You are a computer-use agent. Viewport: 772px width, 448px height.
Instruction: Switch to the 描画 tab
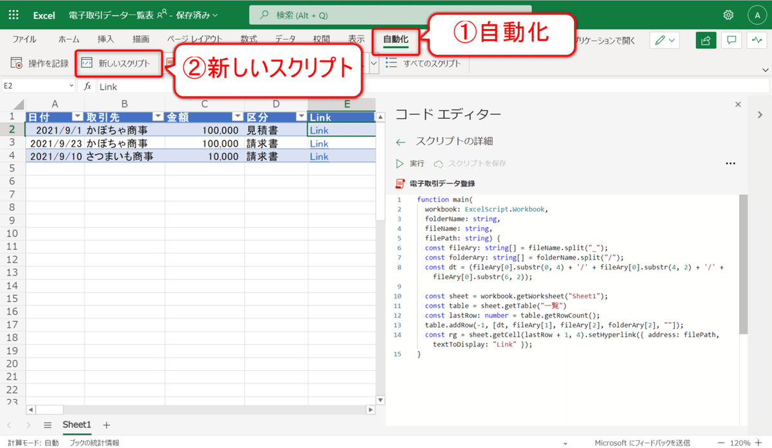pyautogui.click(x=141, y=39)
